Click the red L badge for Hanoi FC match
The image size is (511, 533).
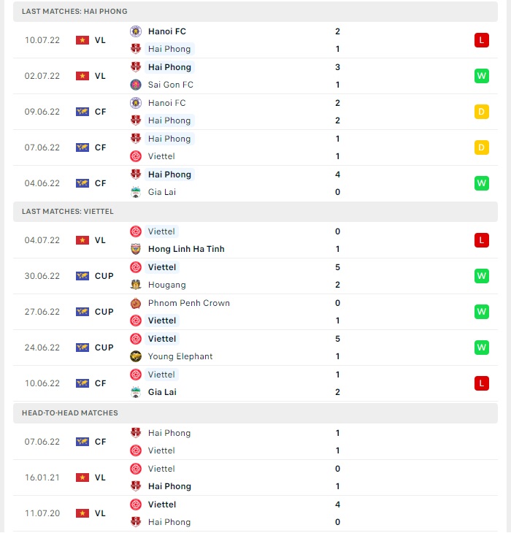click(x=482, y=40)
